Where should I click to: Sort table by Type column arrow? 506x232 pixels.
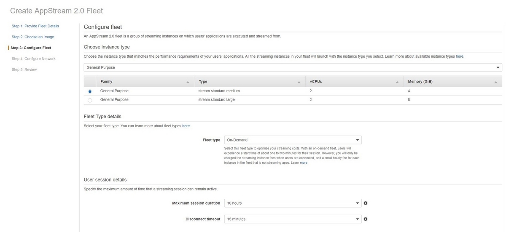pyautogui.click(x=299, y=82)
